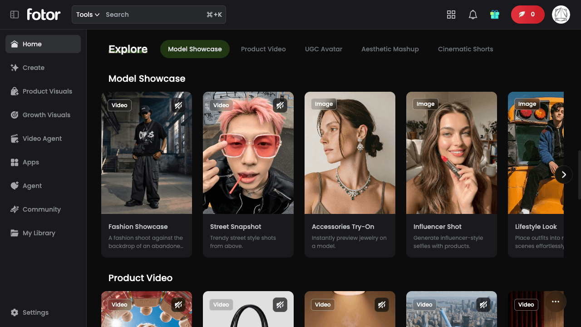Viewport: 581px width, 327px height.
Task: Switch to the UGC Avatar tab
Action: (324, 49)
